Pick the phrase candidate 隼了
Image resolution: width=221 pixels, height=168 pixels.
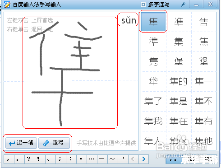(153, 101)
